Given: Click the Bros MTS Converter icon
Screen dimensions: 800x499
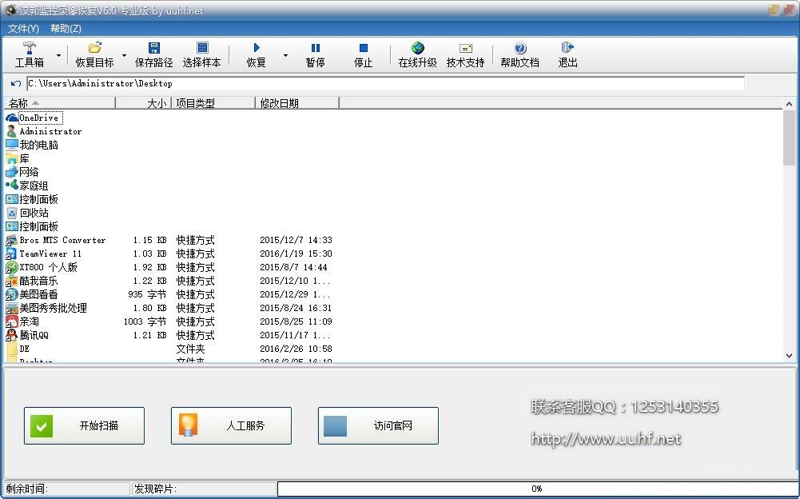Looking at the screenshot, I should coord(12,240).
